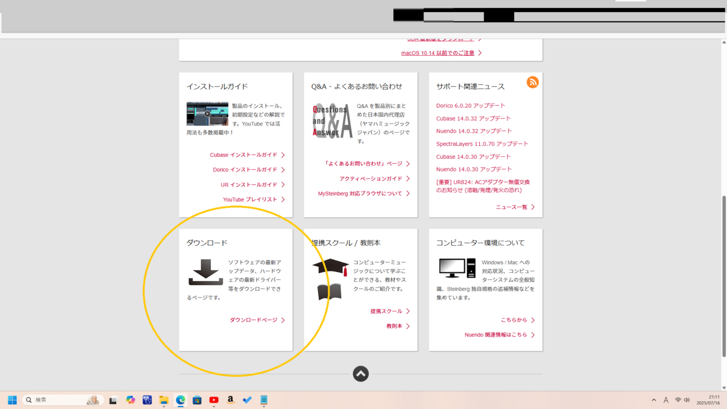This screenshot has width=727, height=409.
Task: Open Amazon from the taskbar
Action: (230, 400)
